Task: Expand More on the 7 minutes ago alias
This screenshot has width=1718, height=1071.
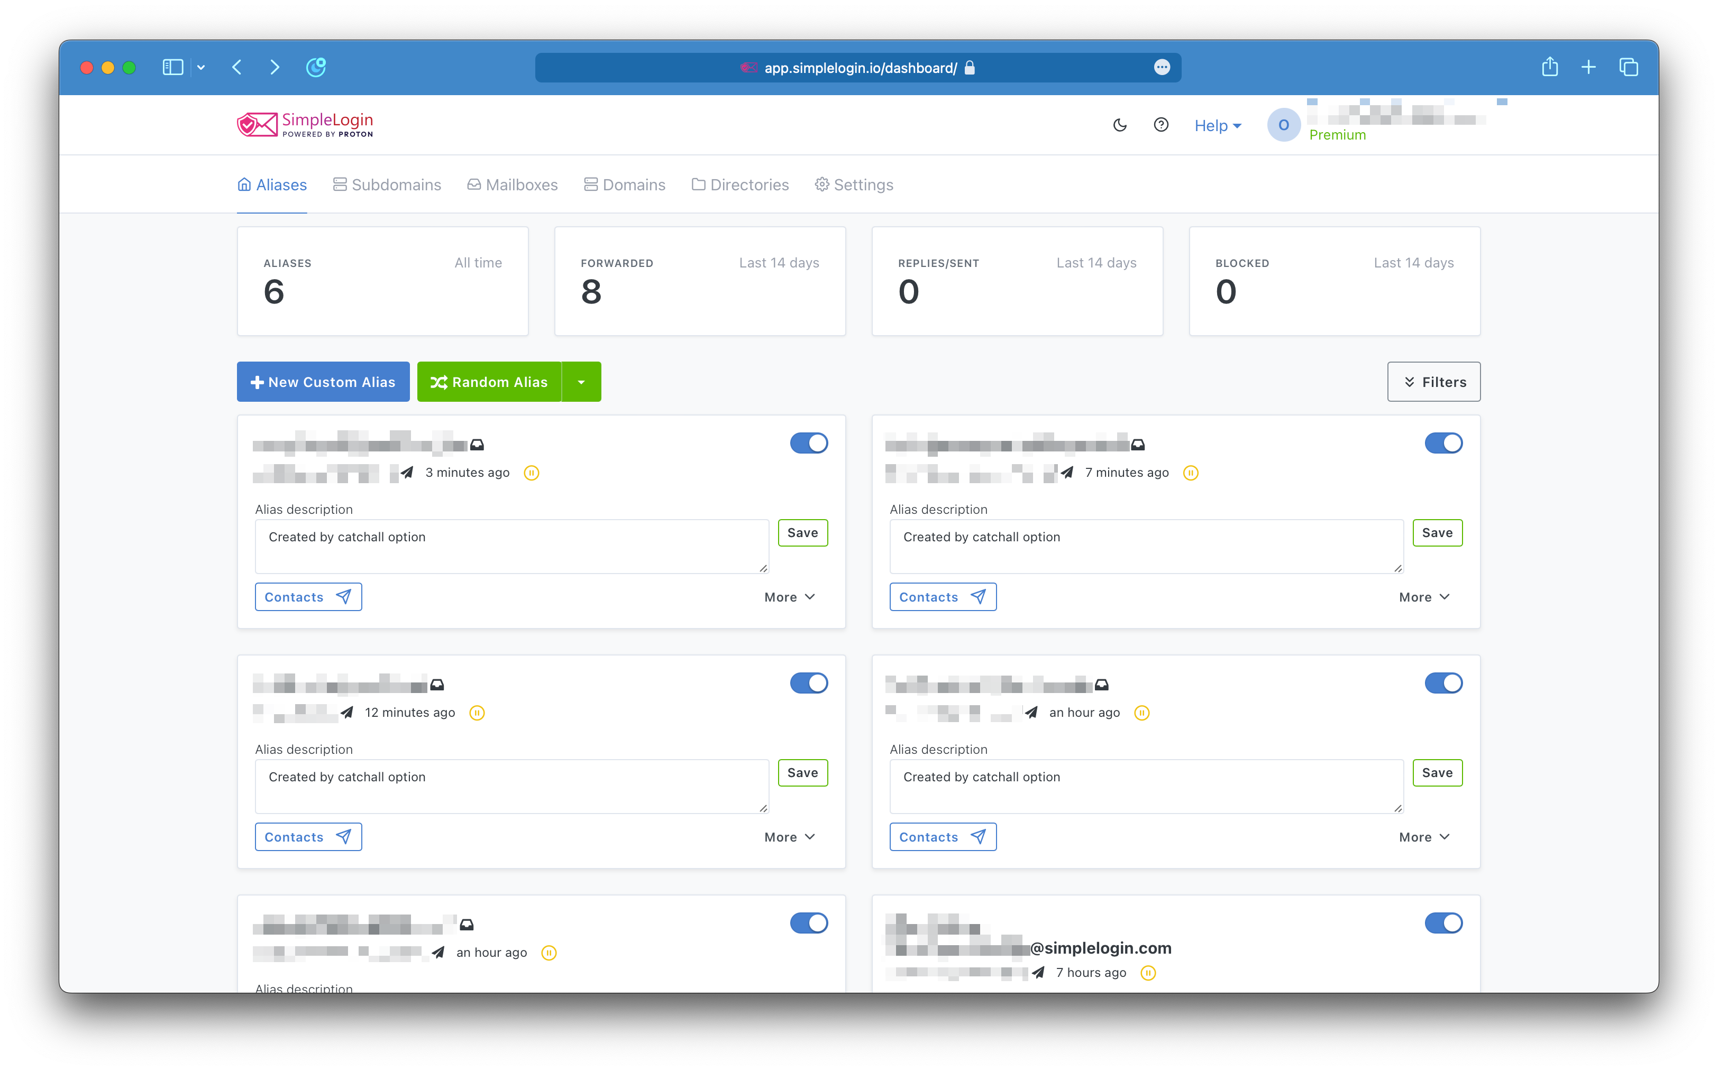Action: [x=1424, y=597]
